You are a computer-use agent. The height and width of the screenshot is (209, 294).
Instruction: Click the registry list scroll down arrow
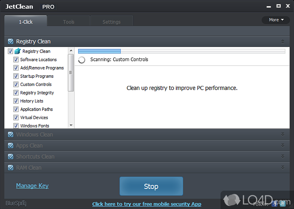click(71, 125)
